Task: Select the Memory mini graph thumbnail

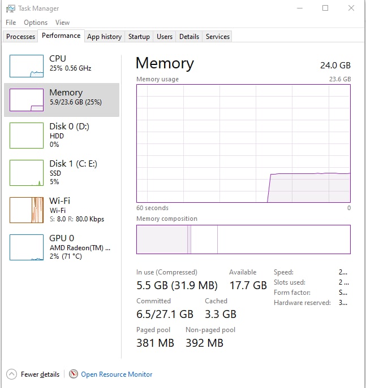Action: [x=27, y=100]
